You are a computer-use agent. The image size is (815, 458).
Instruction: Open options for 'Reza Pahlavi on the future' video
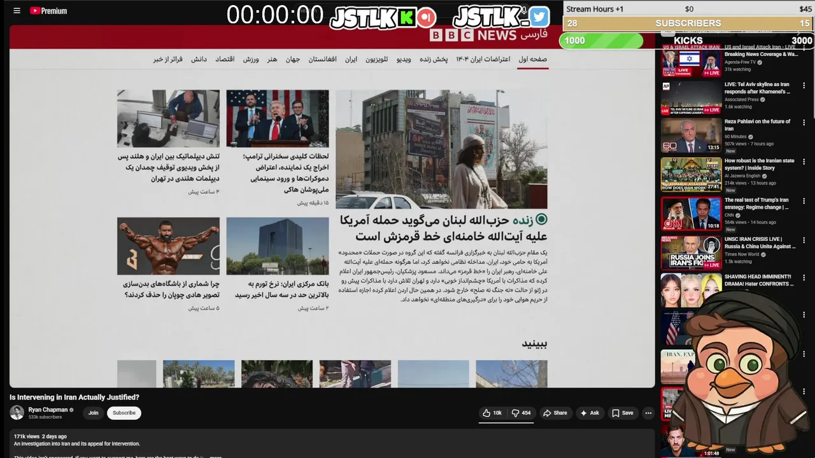click(x=804, y=123)
